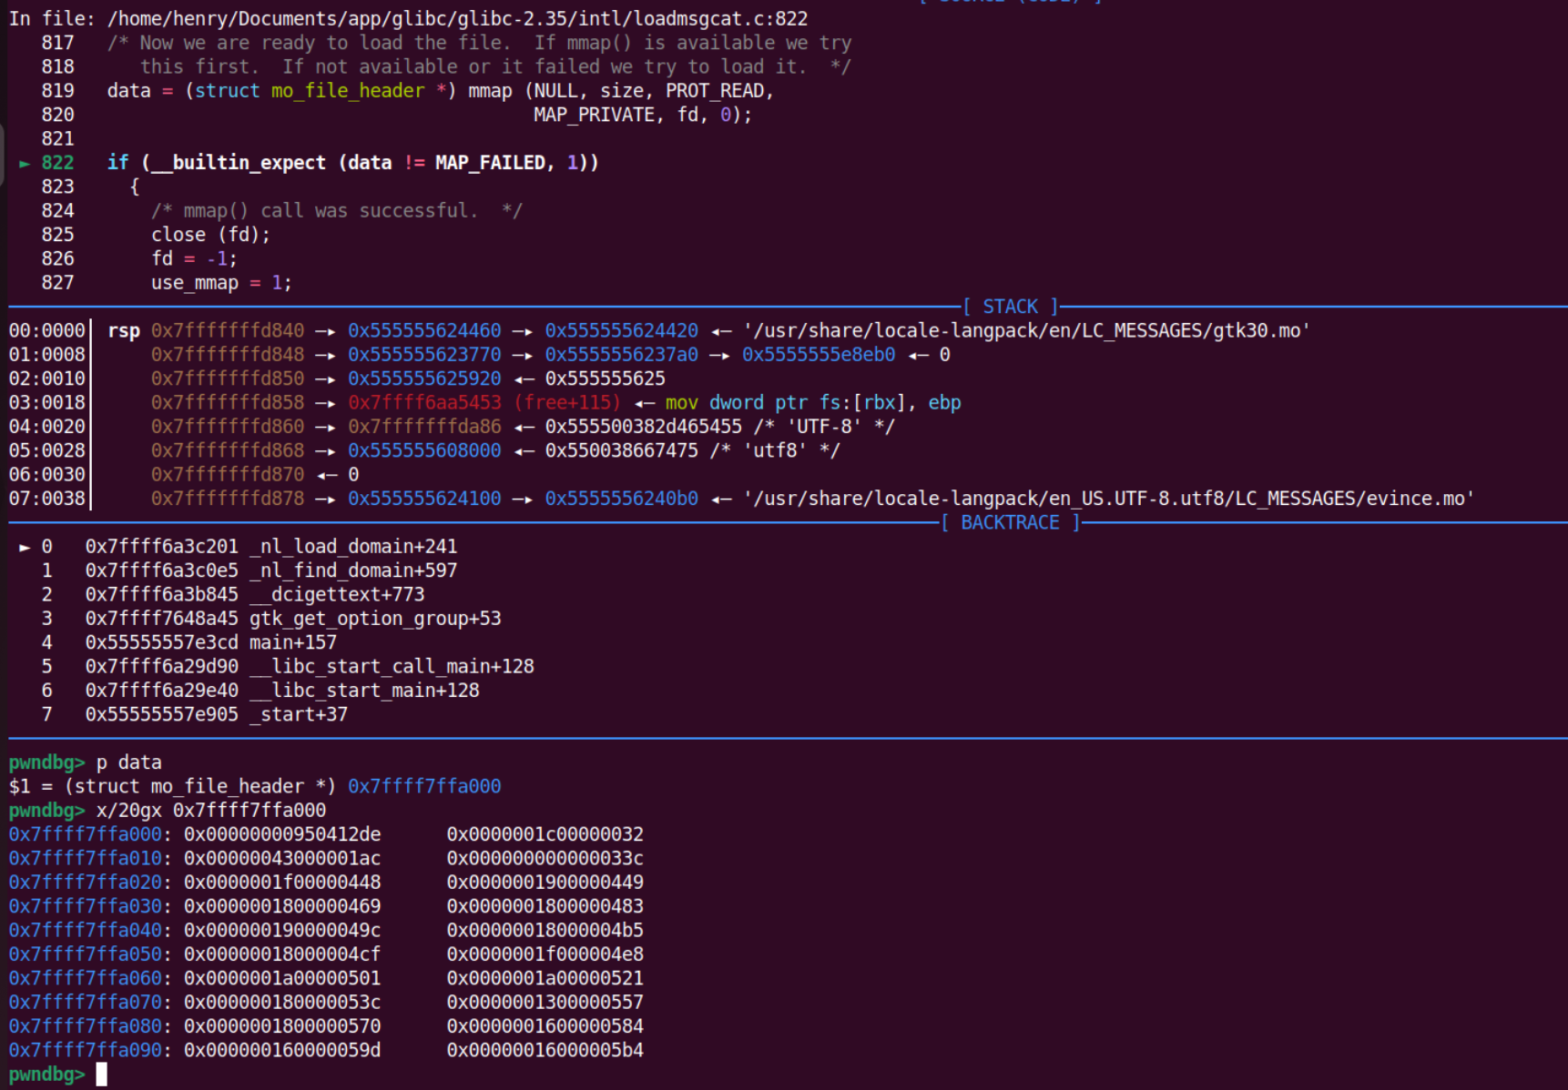Place cursor at the empty pwndbg prompt
Image resolution: width=1568 pixels, height=1090 pixels.
[x=102, y=1075]
